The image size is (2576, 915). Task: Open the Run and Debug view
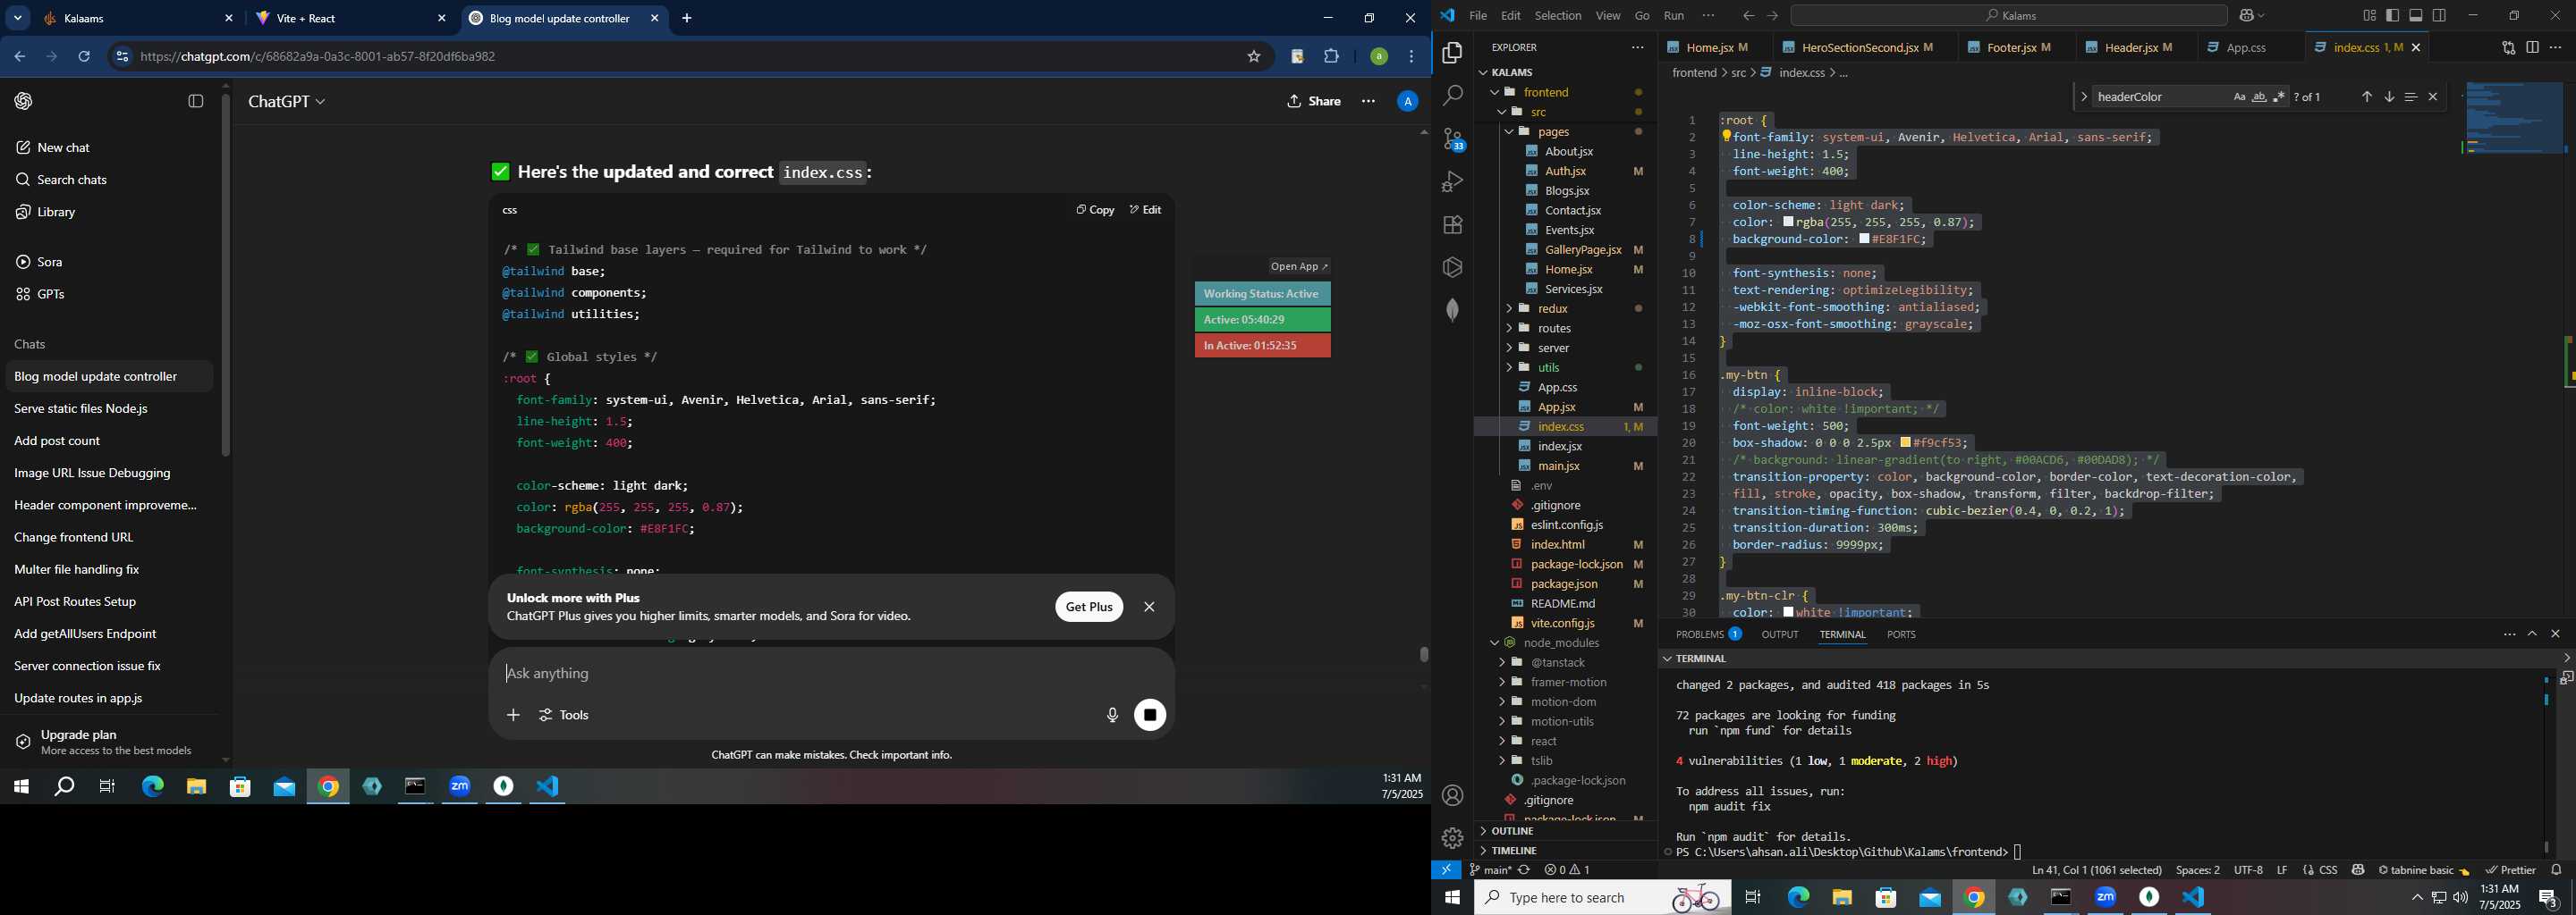[1452, 181]
